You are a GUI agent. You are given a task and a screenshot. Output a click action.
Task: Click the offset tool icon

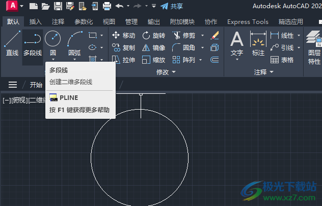pos(215,60)
